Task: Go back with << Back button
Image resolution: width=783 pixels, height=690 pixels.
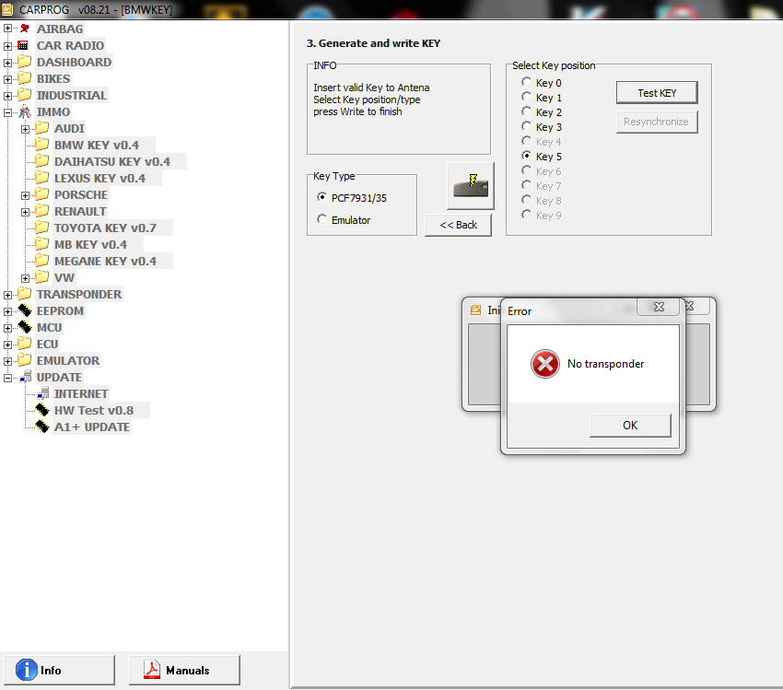Action: pyautogui.click(x=458, y=225)
